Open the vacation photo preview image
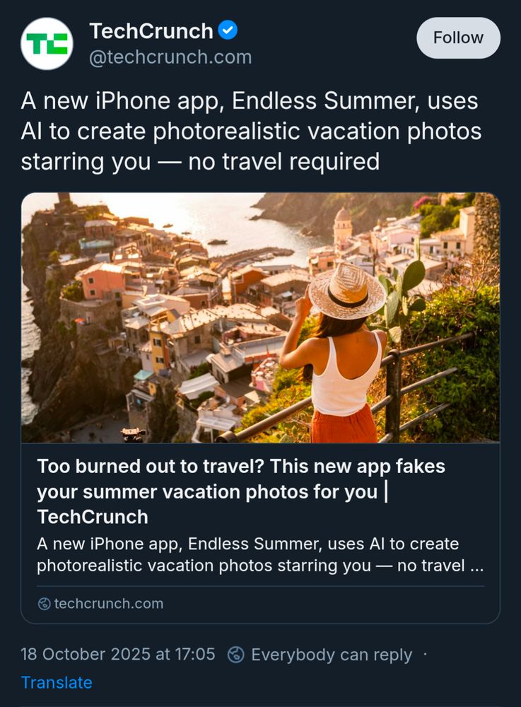The image size is (521, 707). [260, 318]
